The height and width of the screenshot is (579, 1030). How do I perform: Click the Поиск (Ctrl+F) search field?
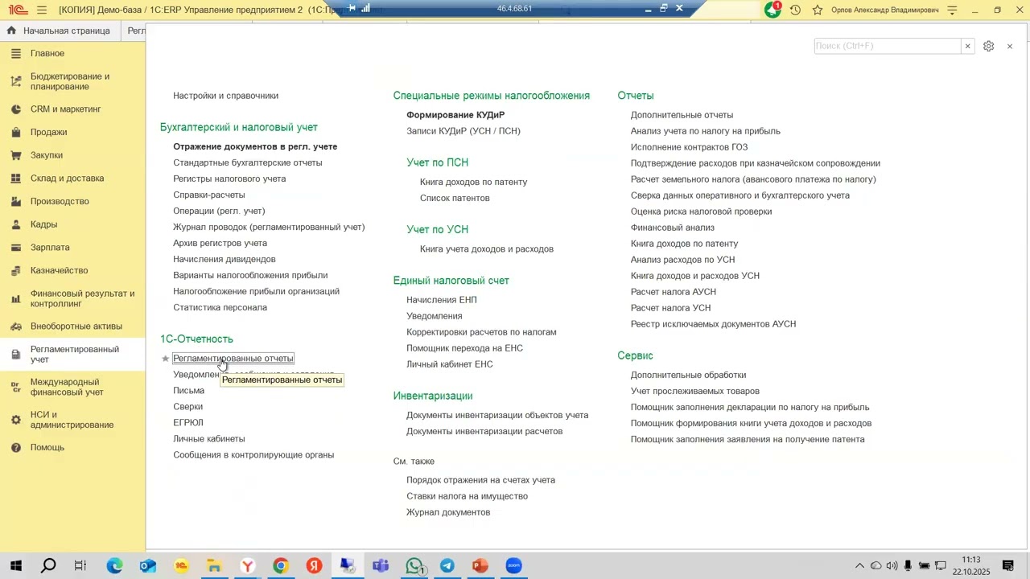pyautogui.click(x=888, y=46)
